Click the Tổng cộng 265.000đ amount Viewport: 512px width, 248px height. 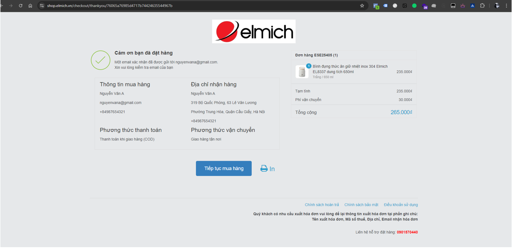coord(402,112)
